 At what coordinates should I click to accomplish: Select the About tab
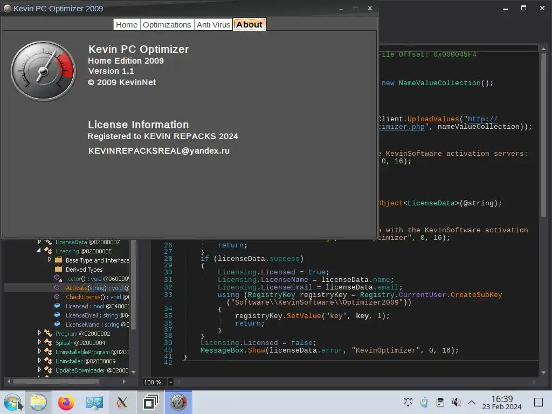tap(249, 25)
